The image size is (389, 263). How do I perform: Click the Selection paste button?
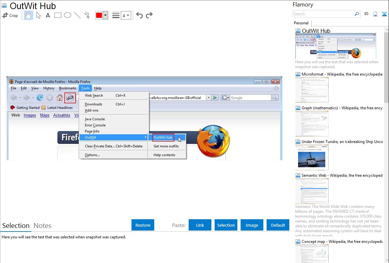[x=226, y=225]
